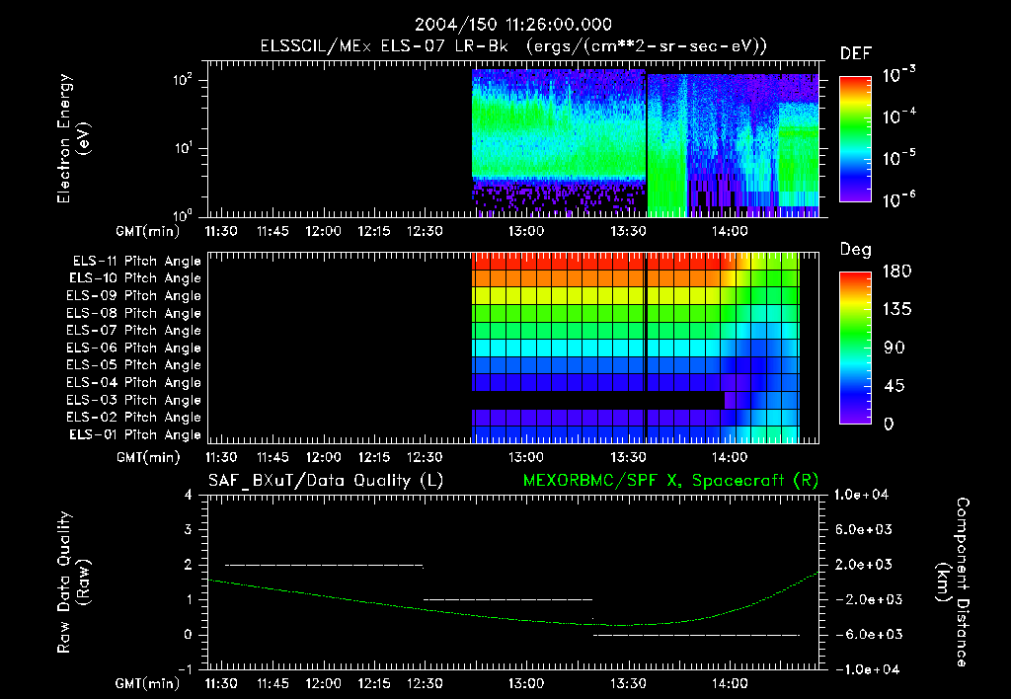Click the 10^-6 DEF scale value
The image size is (1011, 699).
pyautogui.click(x=898, y=199)
